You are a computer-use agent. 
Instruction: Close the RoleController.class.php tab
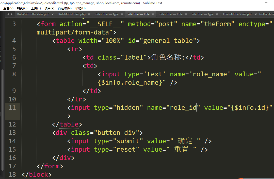(53, 14)
